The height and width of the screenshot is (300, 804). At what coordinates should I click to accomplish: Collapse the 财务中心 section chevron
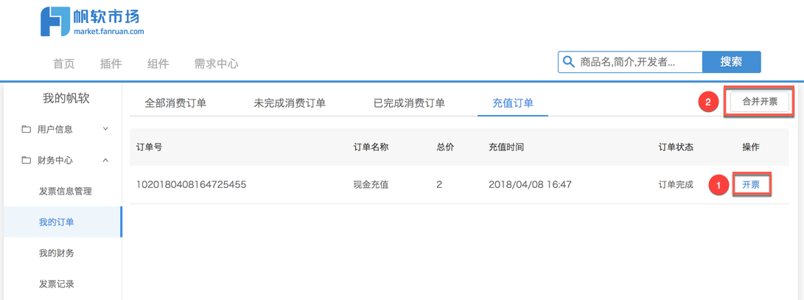(105, 160)
